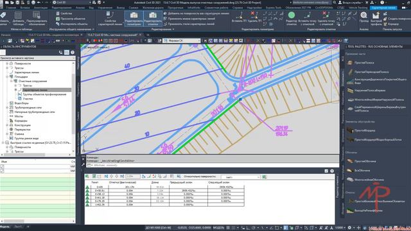The width and height of the screenshot is (411, 231).
Task: Click 'Просмотр объектов' button
Action: point(71,19)
